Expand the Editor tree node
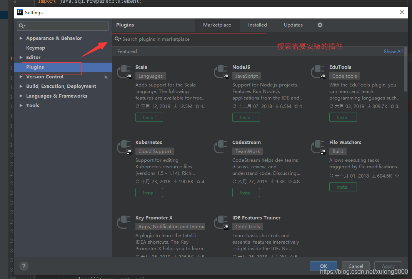Screen dimensions: 412x279 click(21, 58)
